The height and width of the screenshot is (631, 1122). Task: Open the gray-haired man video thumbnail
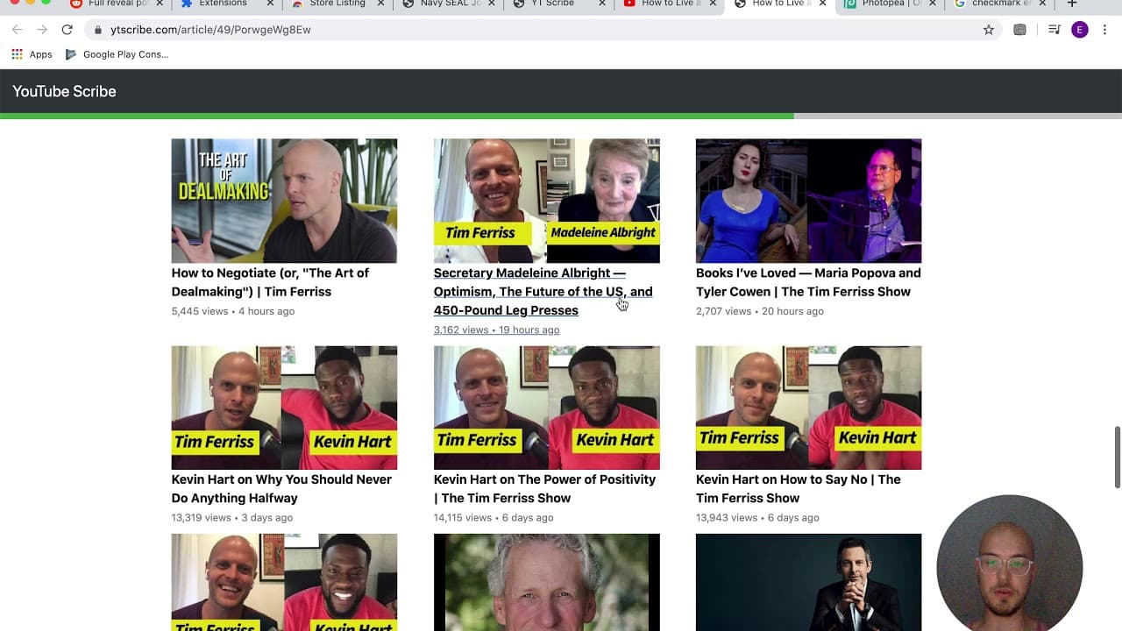[547, 582]
